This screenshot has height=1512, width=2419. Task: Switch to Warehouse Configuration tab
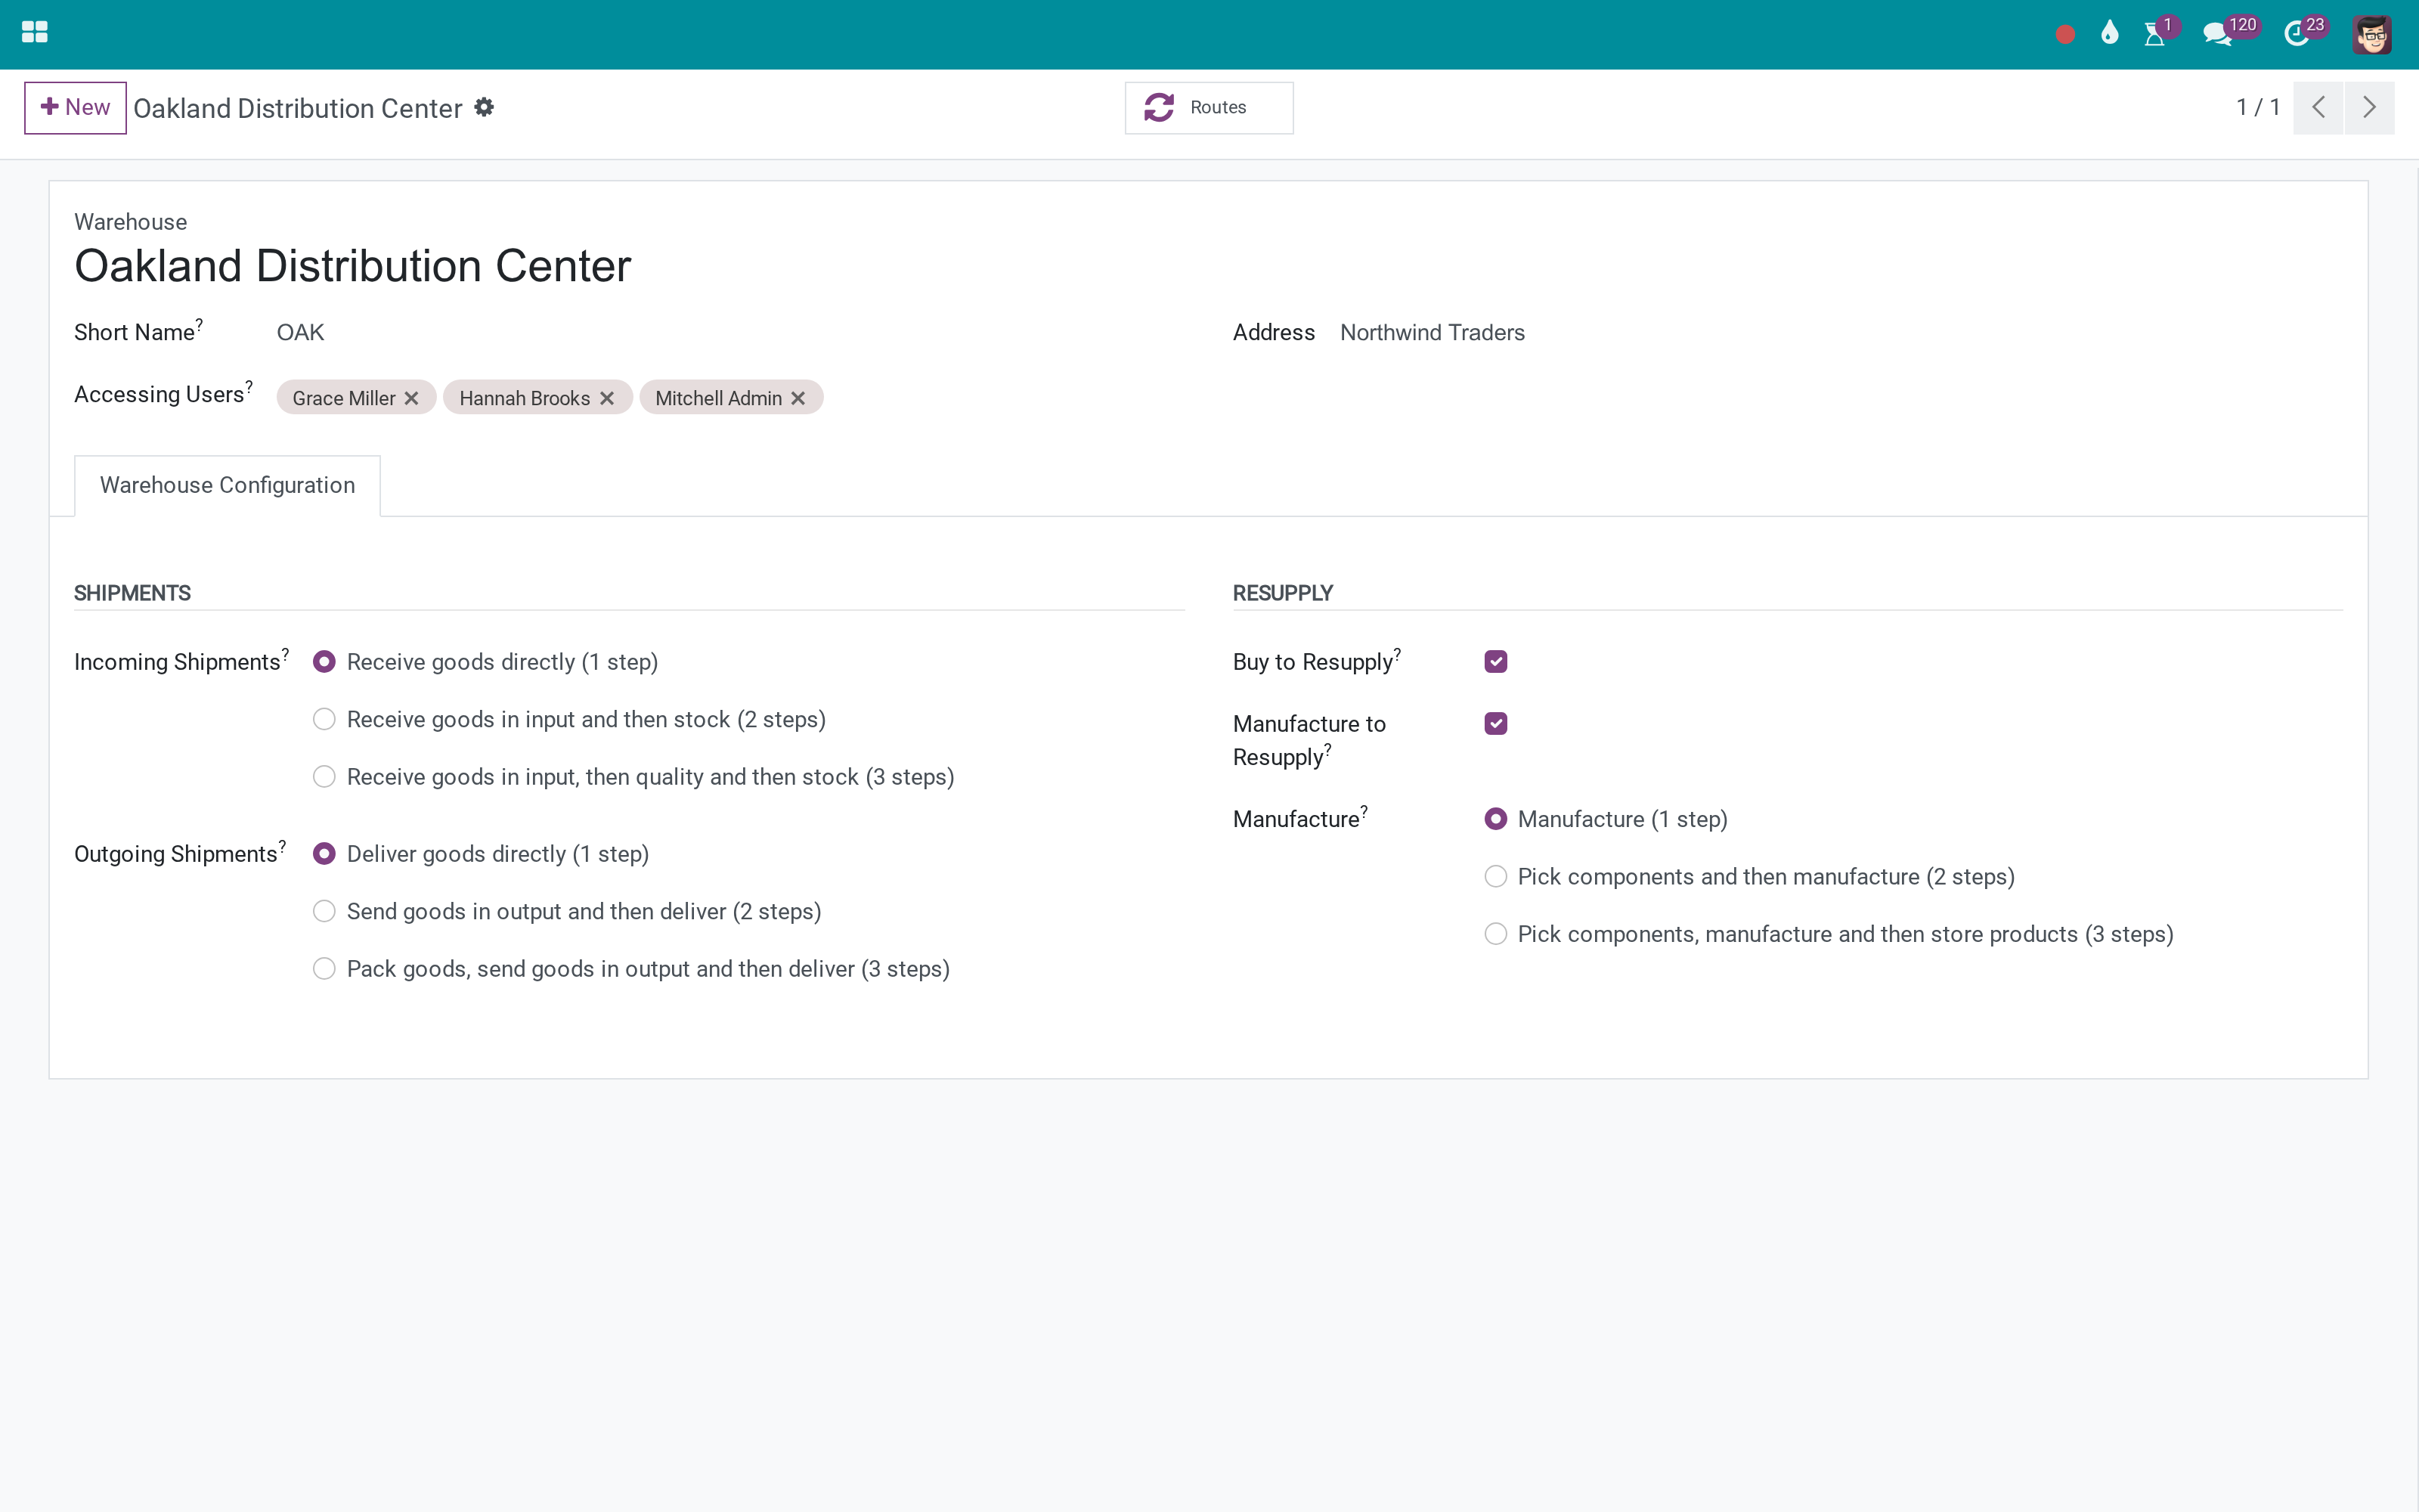[x=228, y=485]
